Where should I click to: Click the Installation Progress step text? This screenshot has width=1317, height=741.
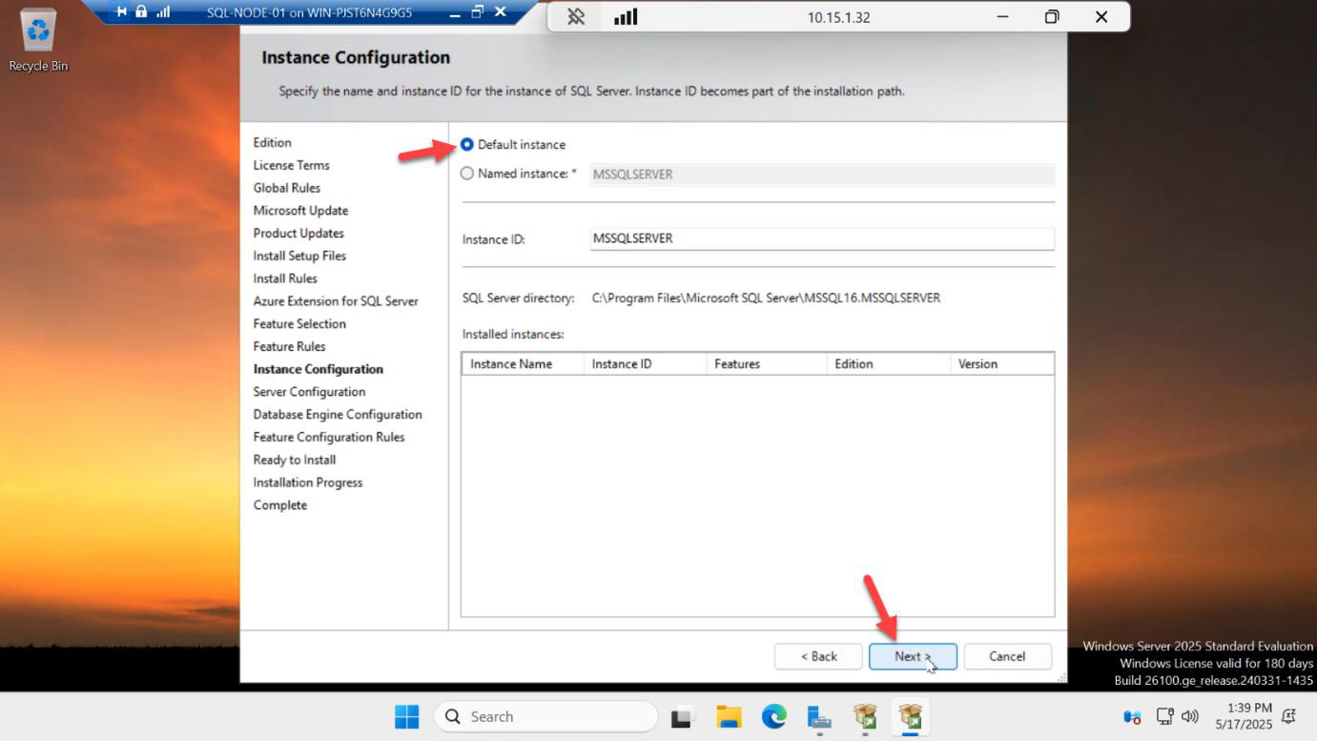pos(308,483)
